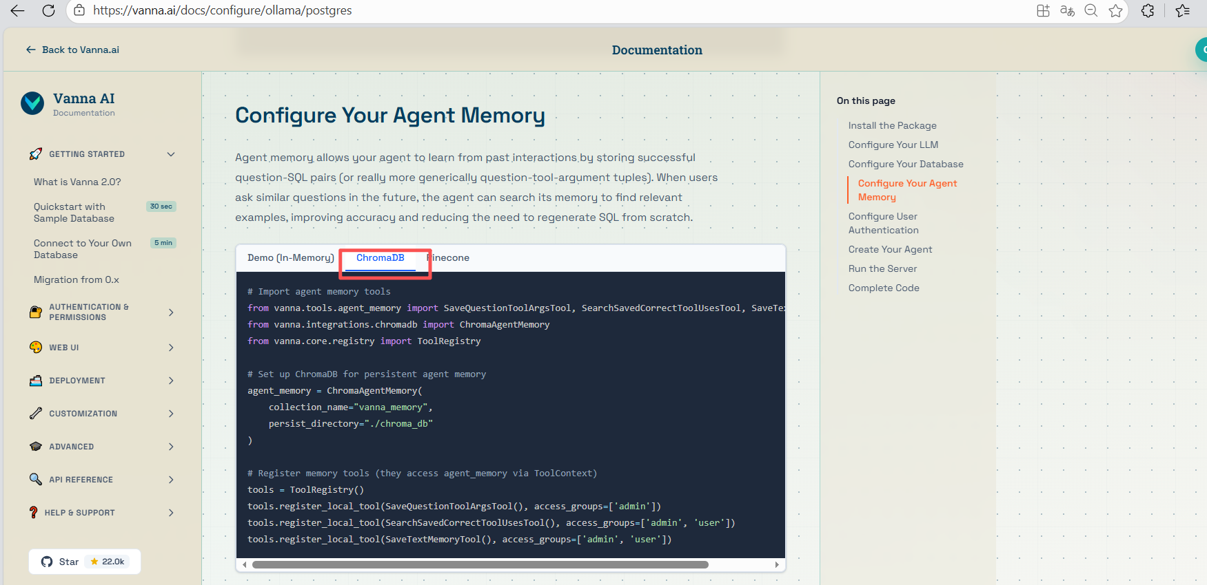Expand the API Reference section
1207x585 pixels.
point(171,480)
